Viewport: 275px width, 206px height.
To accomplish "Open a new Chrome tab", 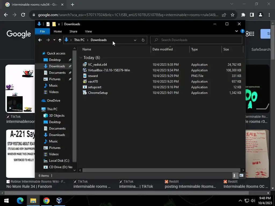I will click(73, 5).
